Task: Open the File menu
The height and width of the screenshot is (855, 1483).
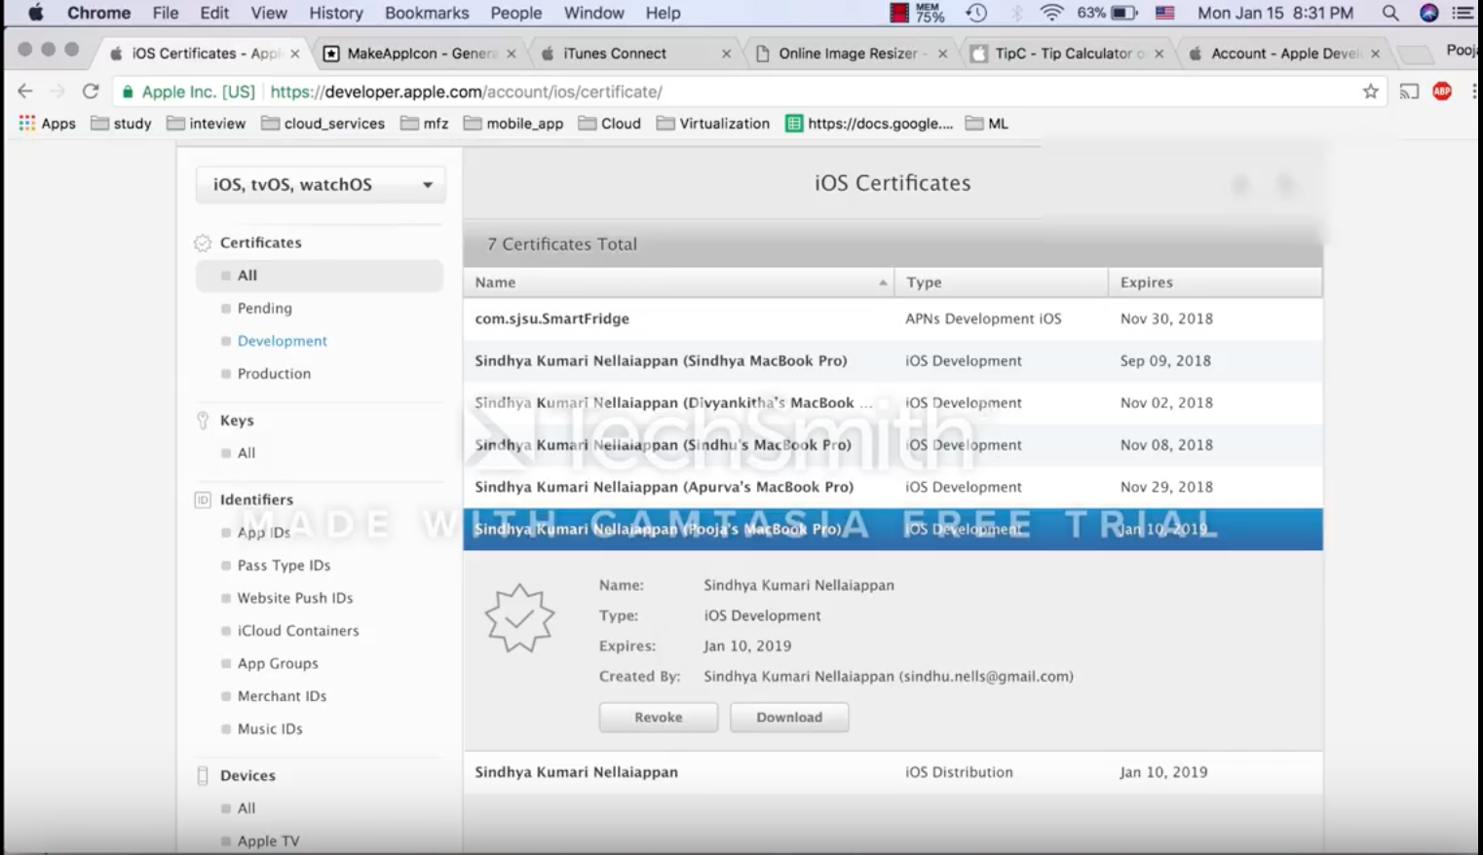Action: click(166, 13)
